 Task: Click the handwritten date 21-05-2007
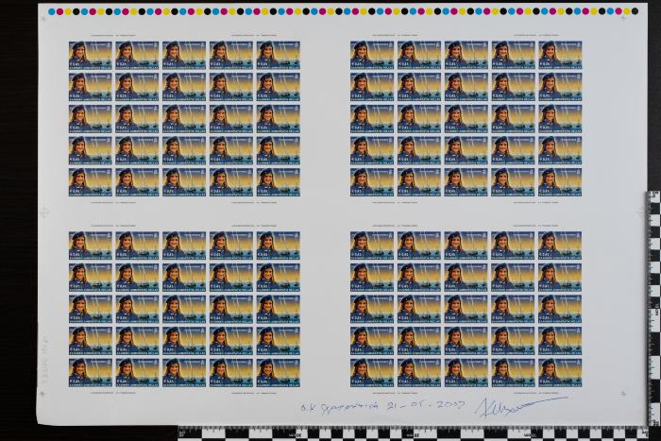[x=425, y=405]
